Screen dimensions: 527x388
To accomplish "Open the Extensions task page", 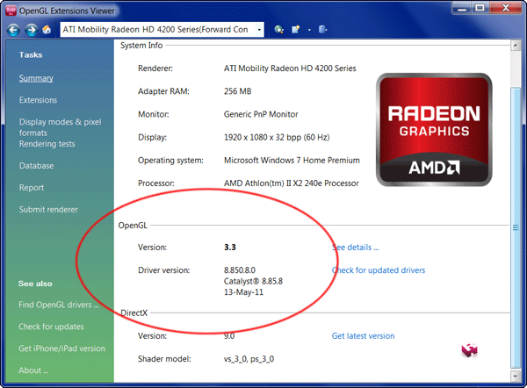I will coord(38,100).
